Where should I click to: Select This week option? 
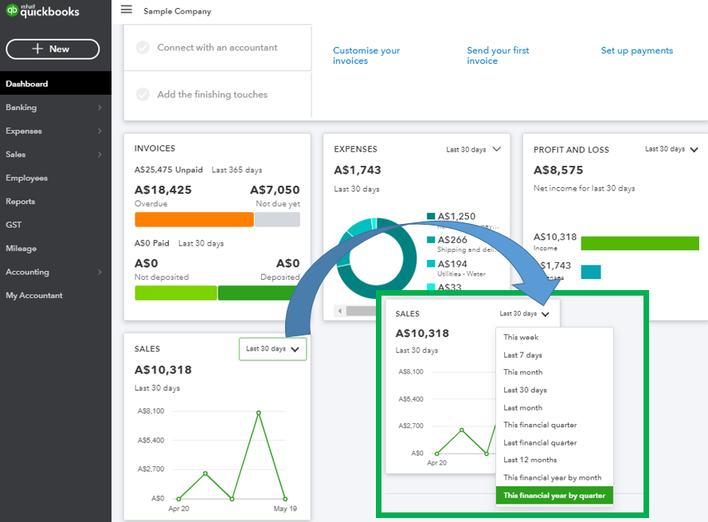[x=554, y=337]
